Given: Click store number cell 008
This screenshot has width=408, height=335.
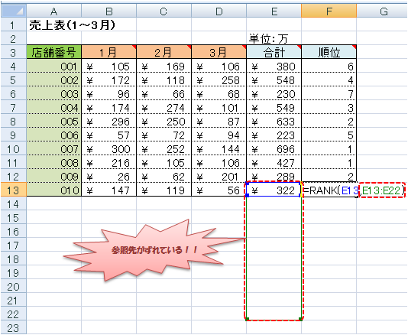Looking at the screenshot, I should pos(53,163).
